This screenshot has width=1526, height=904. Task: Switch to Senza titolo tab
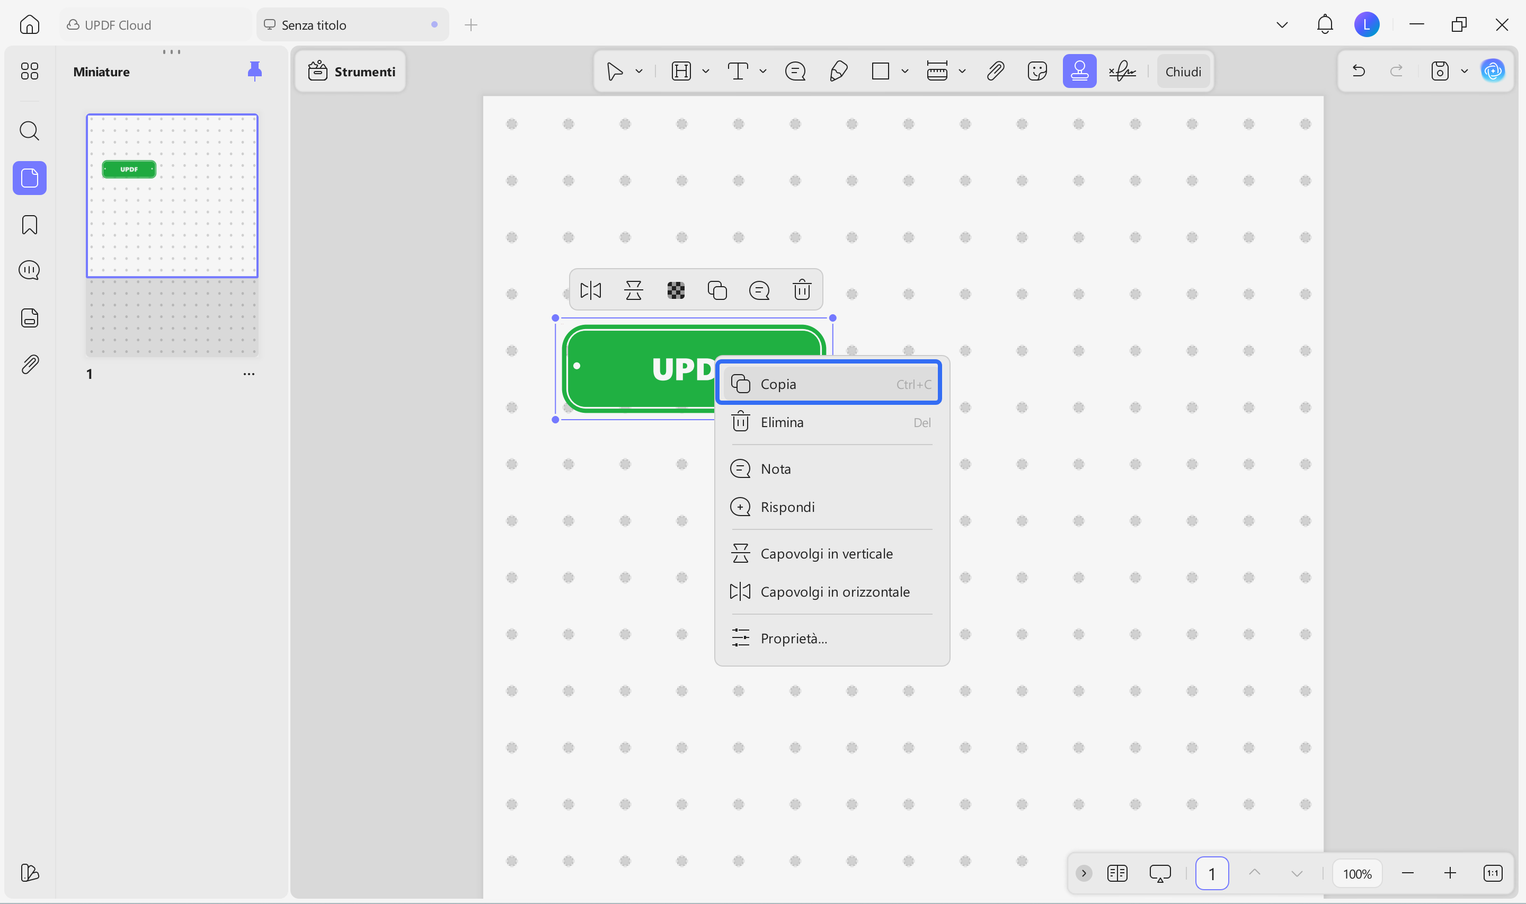(x=352, y=25)
